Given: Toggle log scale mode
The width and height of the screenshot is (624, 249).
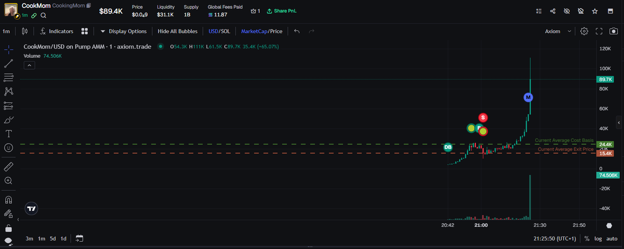Looking at the screenshot, I should click(599, 239).
